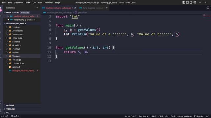Click Ln 11, Col 17 cursor position
Viewport: 211px width, 118px height.
click(131, 116)
